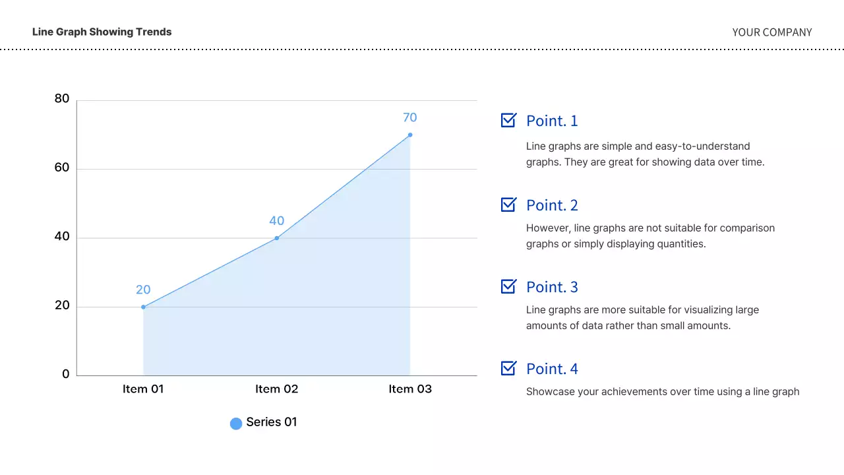Screen dimensions: 844x475
Task: Click the 'Series 01' legend label
Action: pos(272,422)
